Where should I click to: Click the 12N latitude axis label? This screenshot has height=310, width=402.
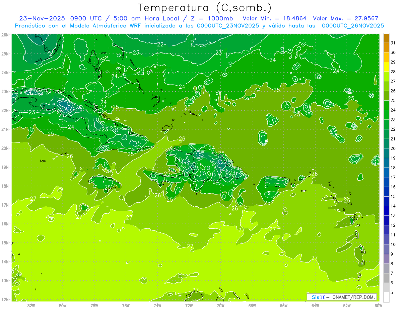click(5, 299)
